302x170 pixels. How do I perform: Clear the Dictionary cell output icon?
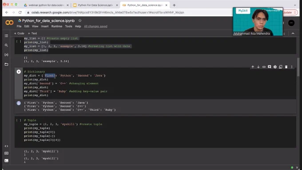pos(19,103)
